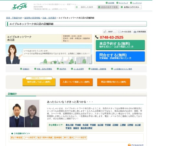The height and width of the screenshot is (146, 195).
Task: Jump to よくある質問 anchor link
Action: 79,69
